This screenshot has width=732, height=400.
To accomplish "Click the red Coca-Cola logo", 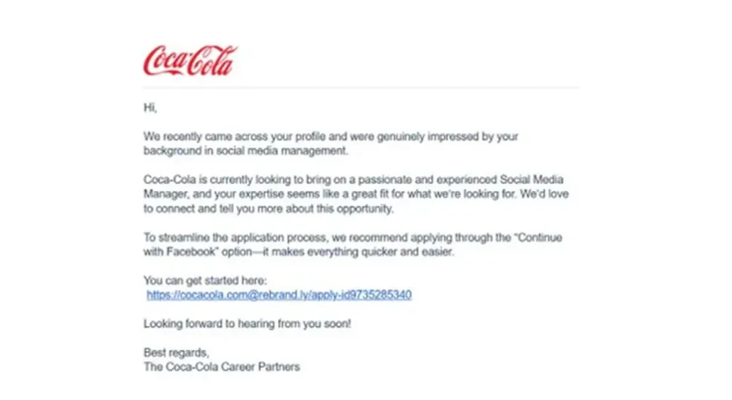I will 190,60.
